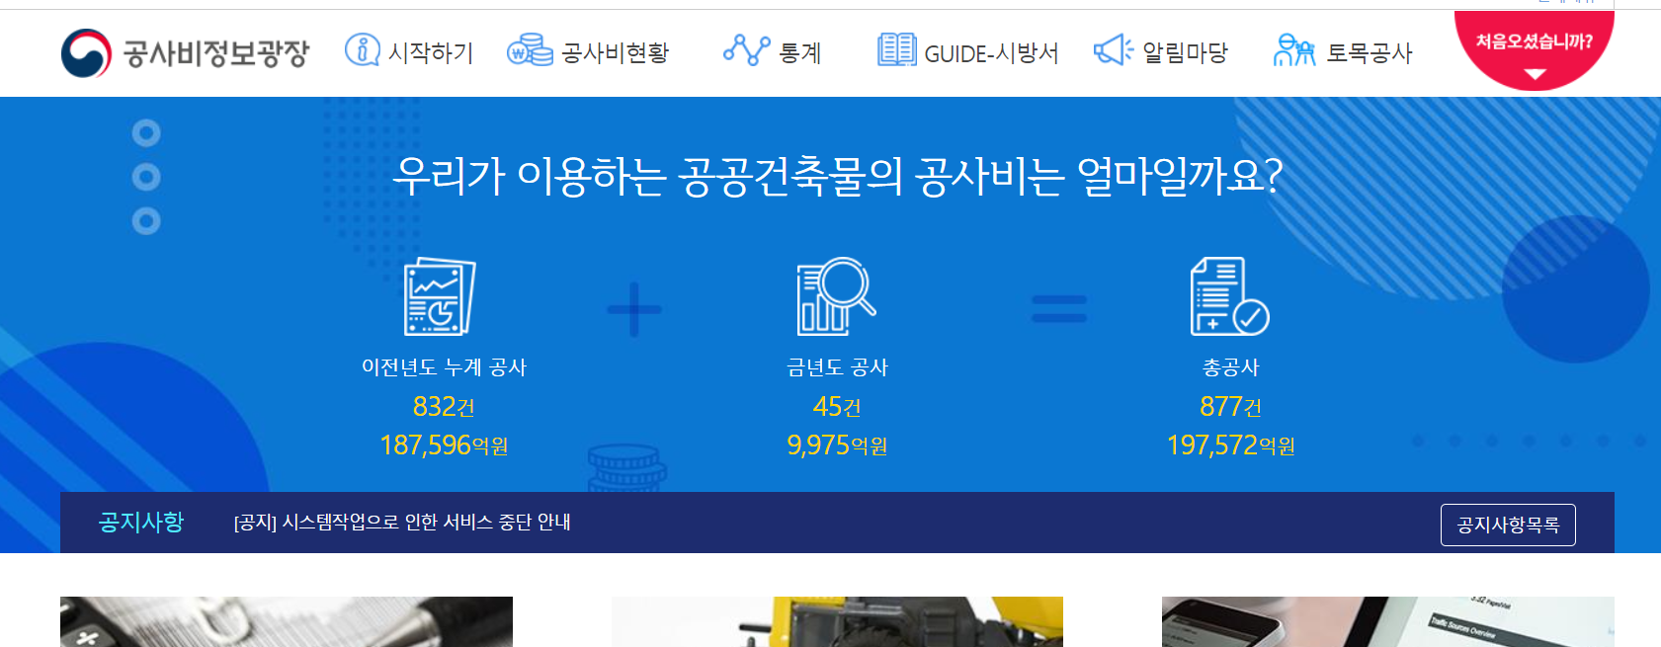Open the 시스템작업으로 인한 서비스 중단 안내 notice
The width and height of the screenshot is (1661, 647).
(402, 522)
